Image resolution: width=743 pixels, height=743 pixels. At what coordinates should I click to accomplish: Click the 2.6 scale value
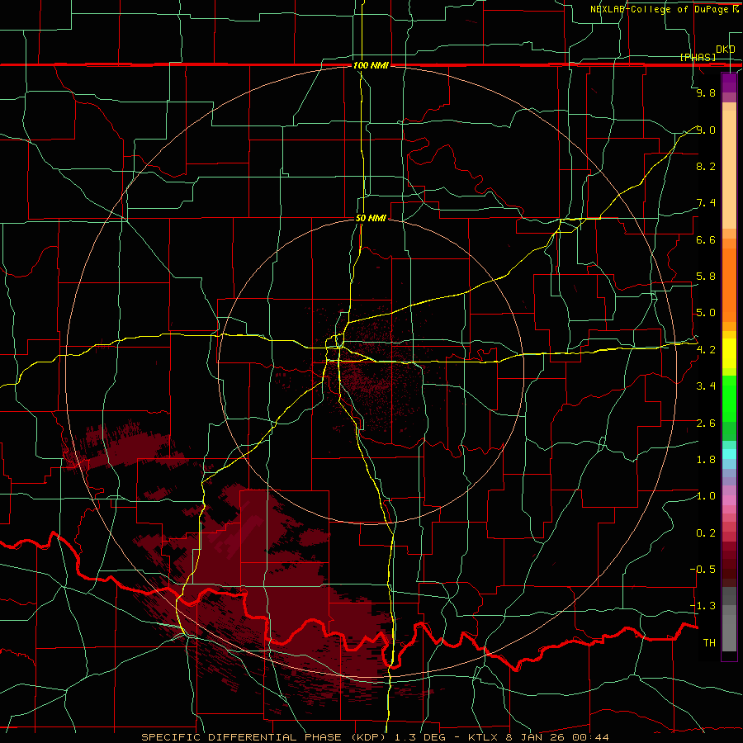706,424
